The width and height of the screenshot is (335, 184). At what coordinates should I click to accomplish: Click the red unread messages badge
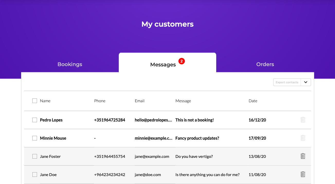pyautogui.click(x=182, y=61)
